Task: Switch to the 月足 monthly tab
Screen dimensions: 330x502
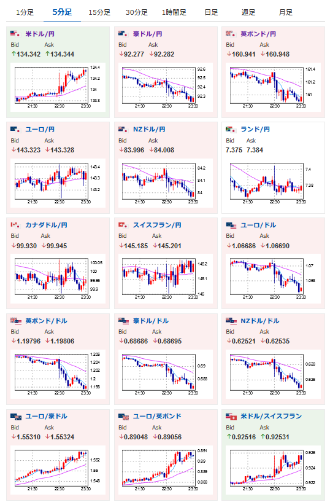Action: 286,12
